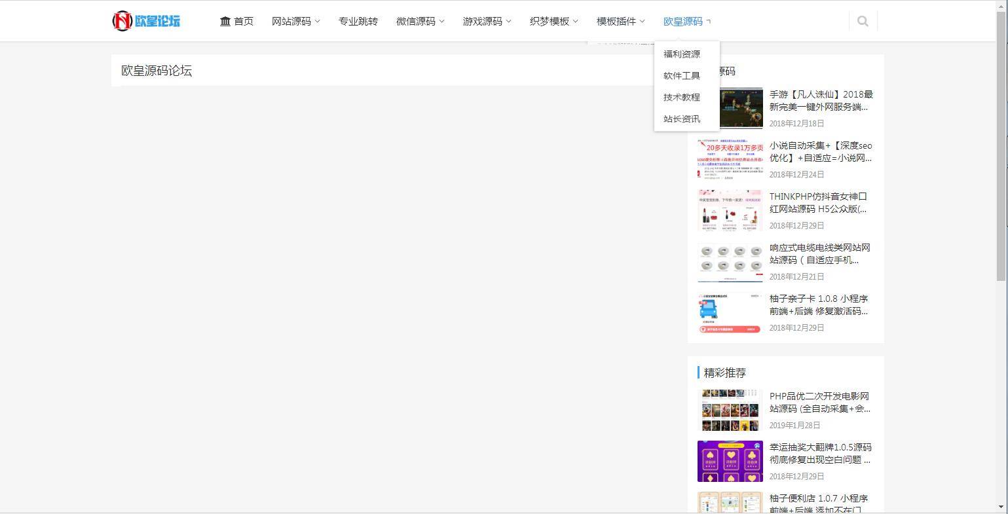Viewport: 1008px width, 514px height.
Task: Click the 幸运抽奖大翻牌 thumbnail image
Action: [x=730, y=461]
